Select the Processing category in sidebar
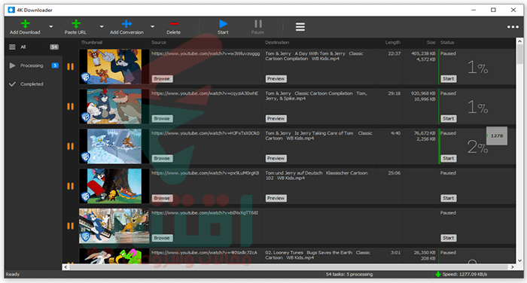The image size is (527, 283). click(x=34, y=65)
